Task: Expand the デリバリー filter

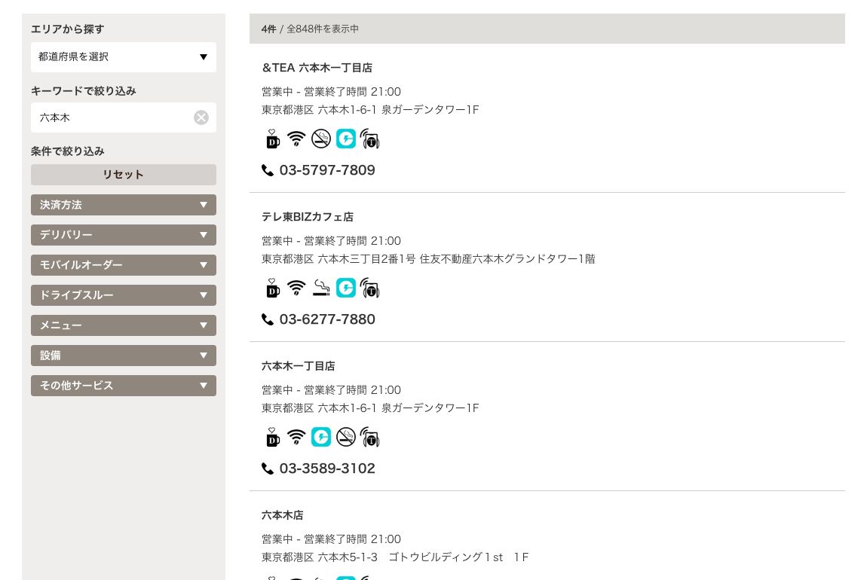Action: pos(124,235)
